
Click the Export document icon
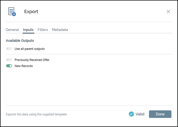tap(11, 11)
